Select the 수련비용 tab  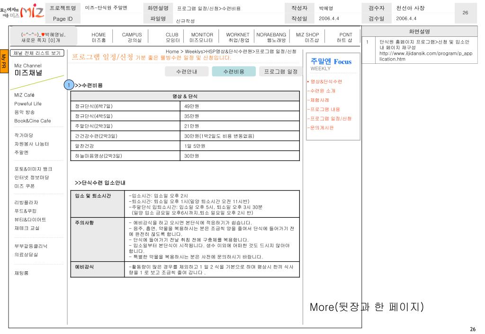[x=234, y=71]
